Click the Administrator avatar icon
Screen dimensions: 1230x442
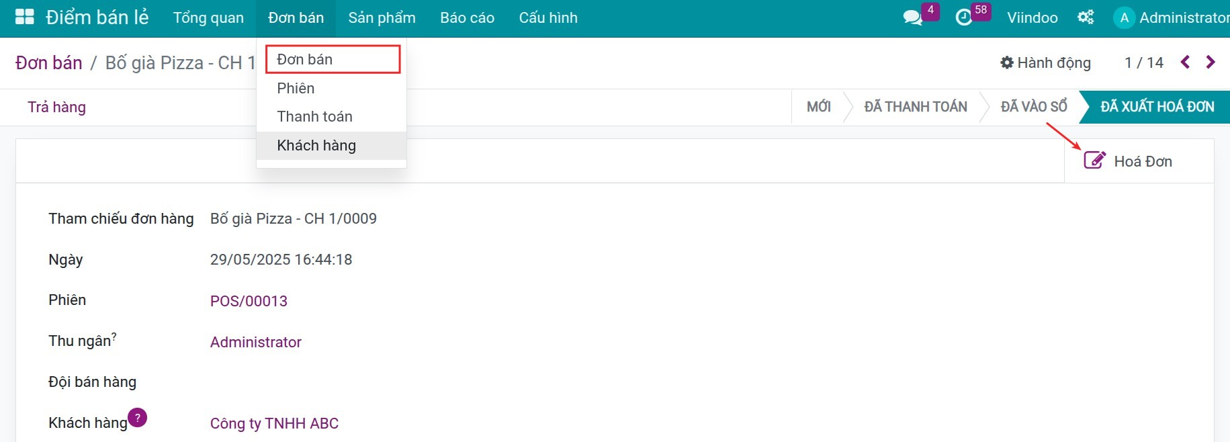click(1124, 18)
